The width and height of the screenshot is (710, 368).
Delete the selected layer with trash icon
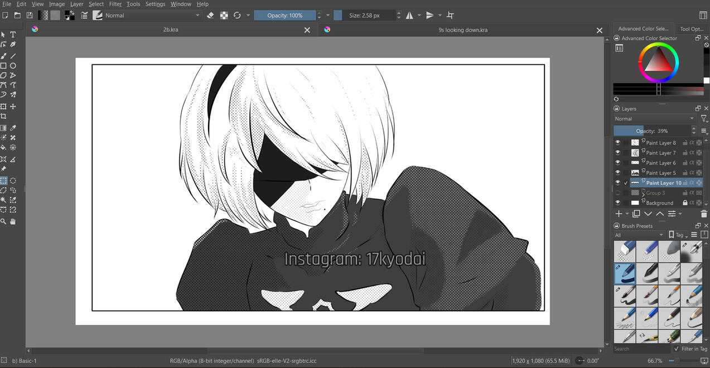click(703, 214)
